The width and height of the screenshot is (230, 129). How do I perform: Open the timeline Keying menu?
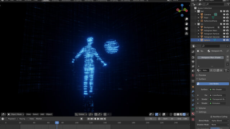click(x=23, y=119)
